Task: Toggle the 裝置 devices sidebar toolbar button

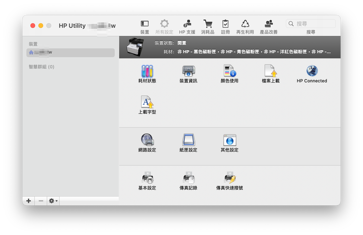Action: tap(145, 27)
